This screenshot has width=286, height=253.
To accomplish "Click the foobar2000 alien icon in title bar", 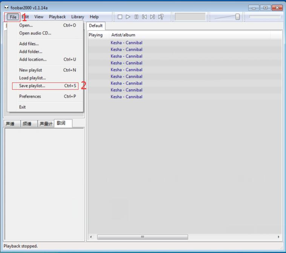I will (6, 8).
